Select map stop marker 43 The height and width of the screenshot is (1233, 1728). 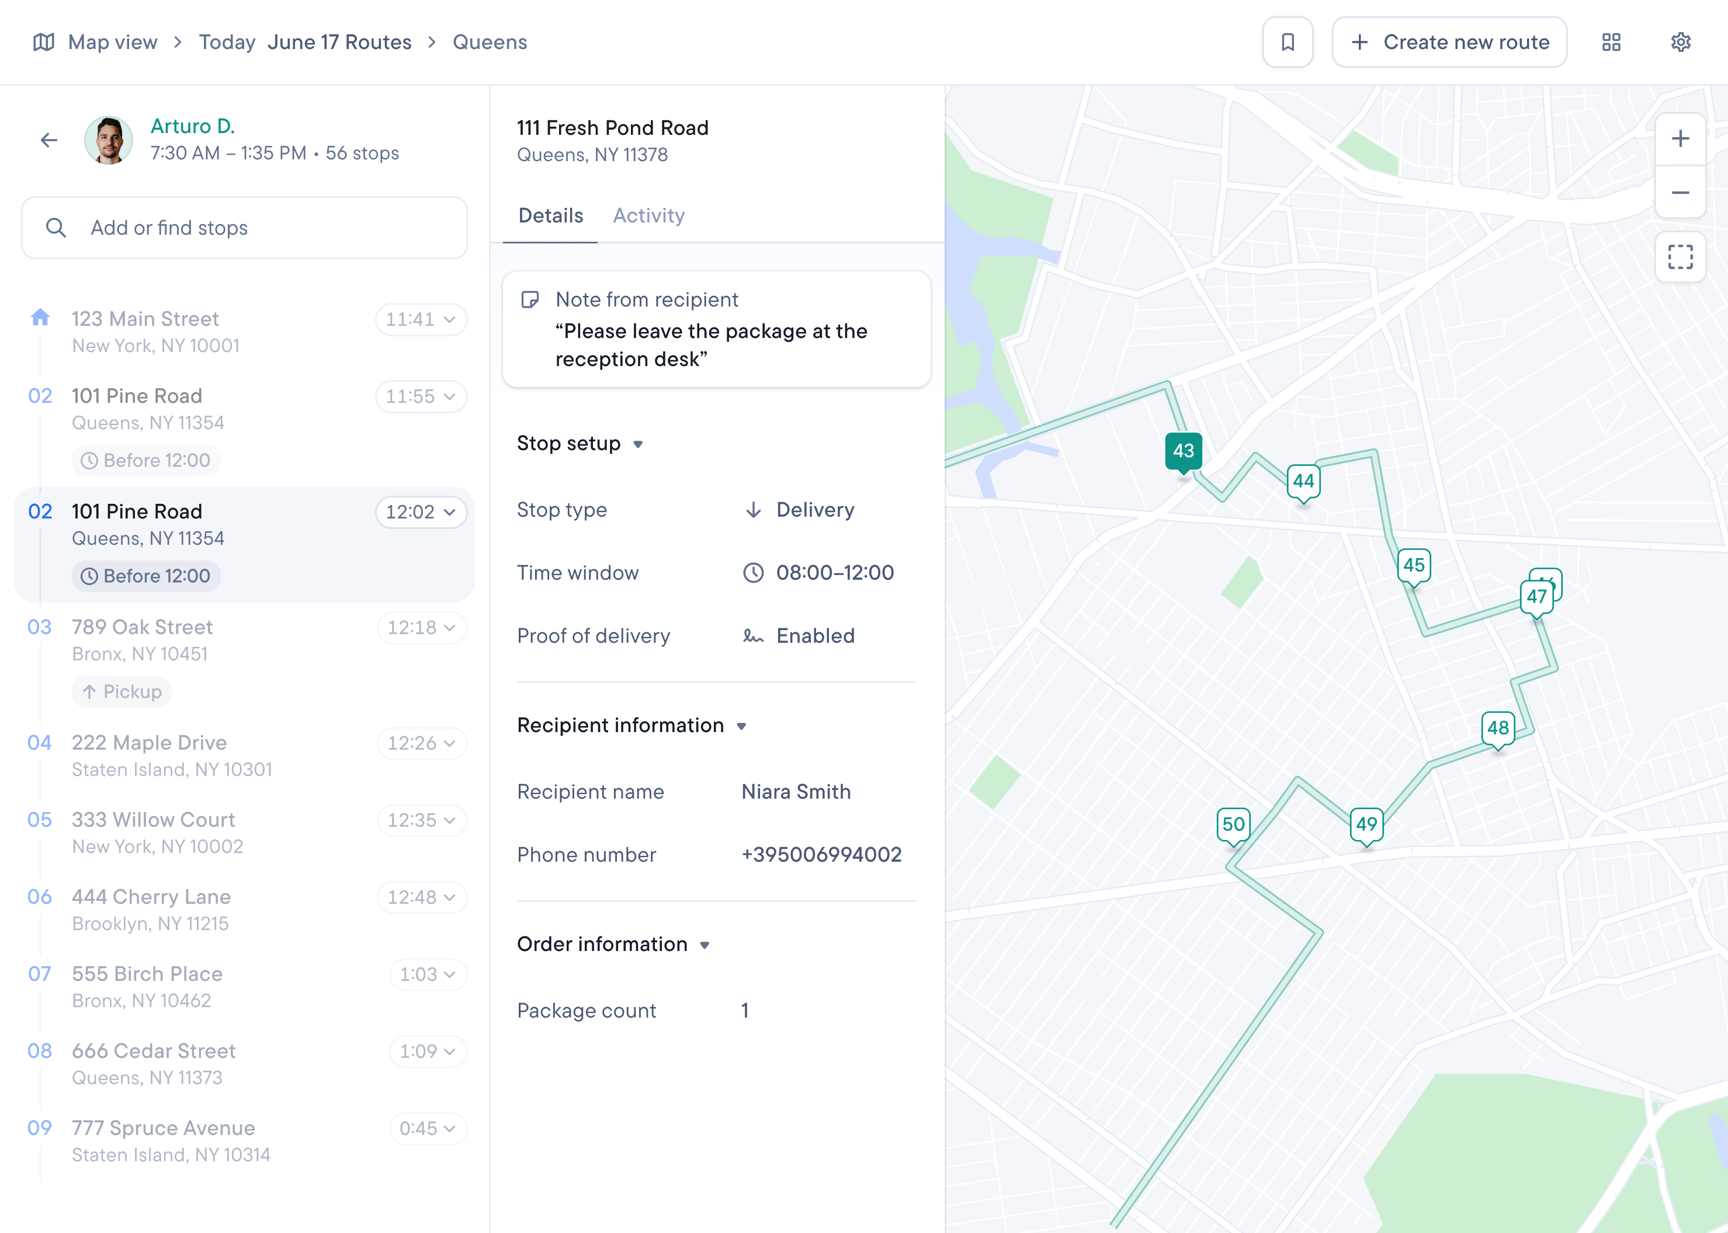1184,452
